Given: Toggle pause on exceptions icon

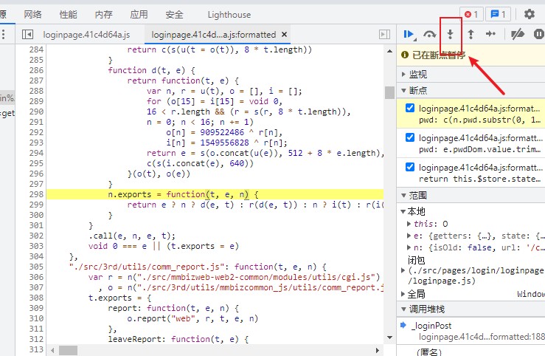Looking at the screenshot, I should [538, 34].
